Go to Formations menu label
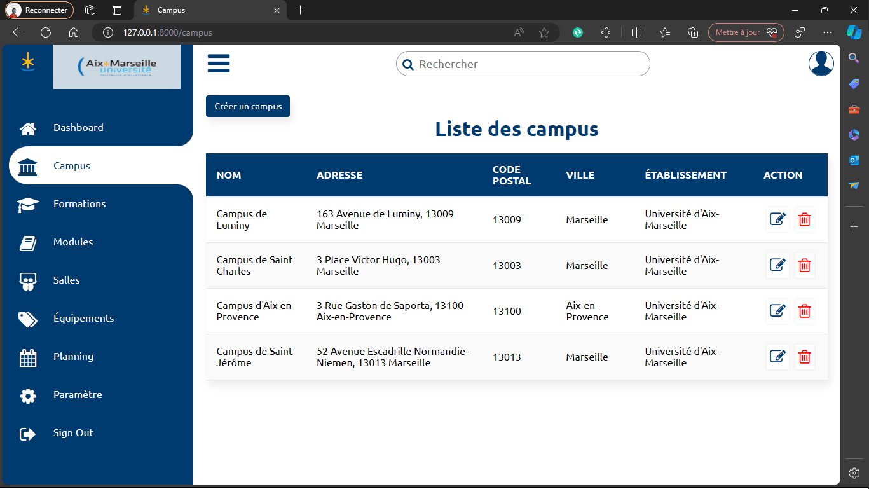 pyautogui.click(x=79, y=203)
